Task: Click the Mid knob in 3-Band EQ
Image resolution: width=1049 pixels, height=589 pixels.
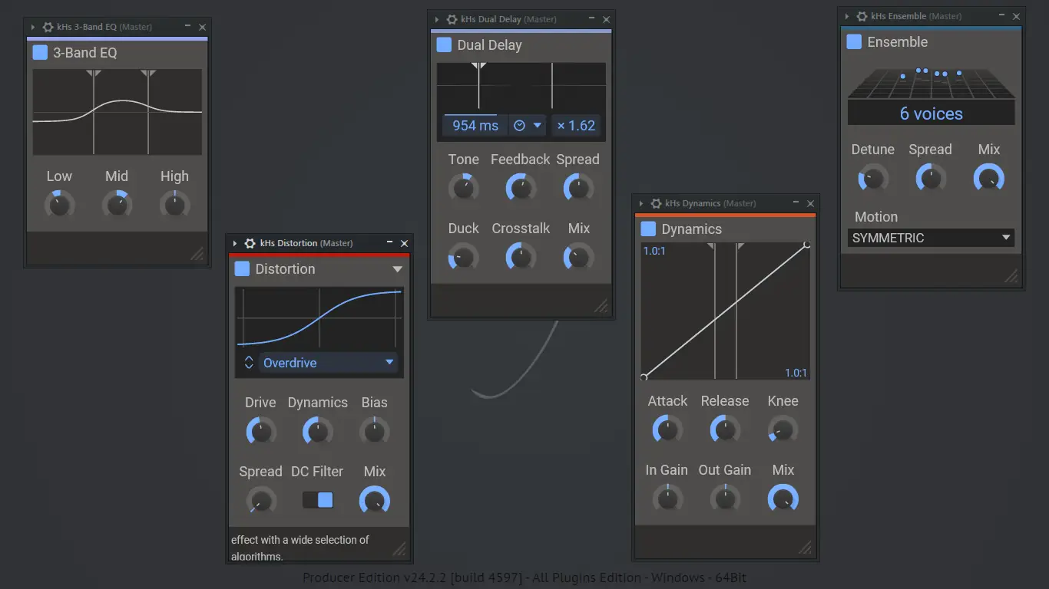Action: point(117,205)
